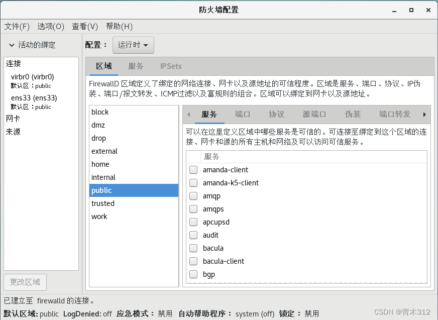The width and height of the screenshot is (438, 320).
Task: Select the ens33 (ens33) connection
Action: pos(41,102)
